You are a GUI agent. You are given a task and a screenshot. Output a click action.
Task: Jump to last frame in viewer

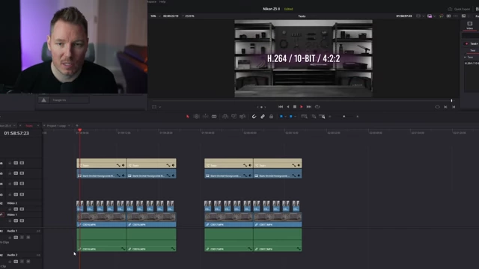tap(309, 107)
